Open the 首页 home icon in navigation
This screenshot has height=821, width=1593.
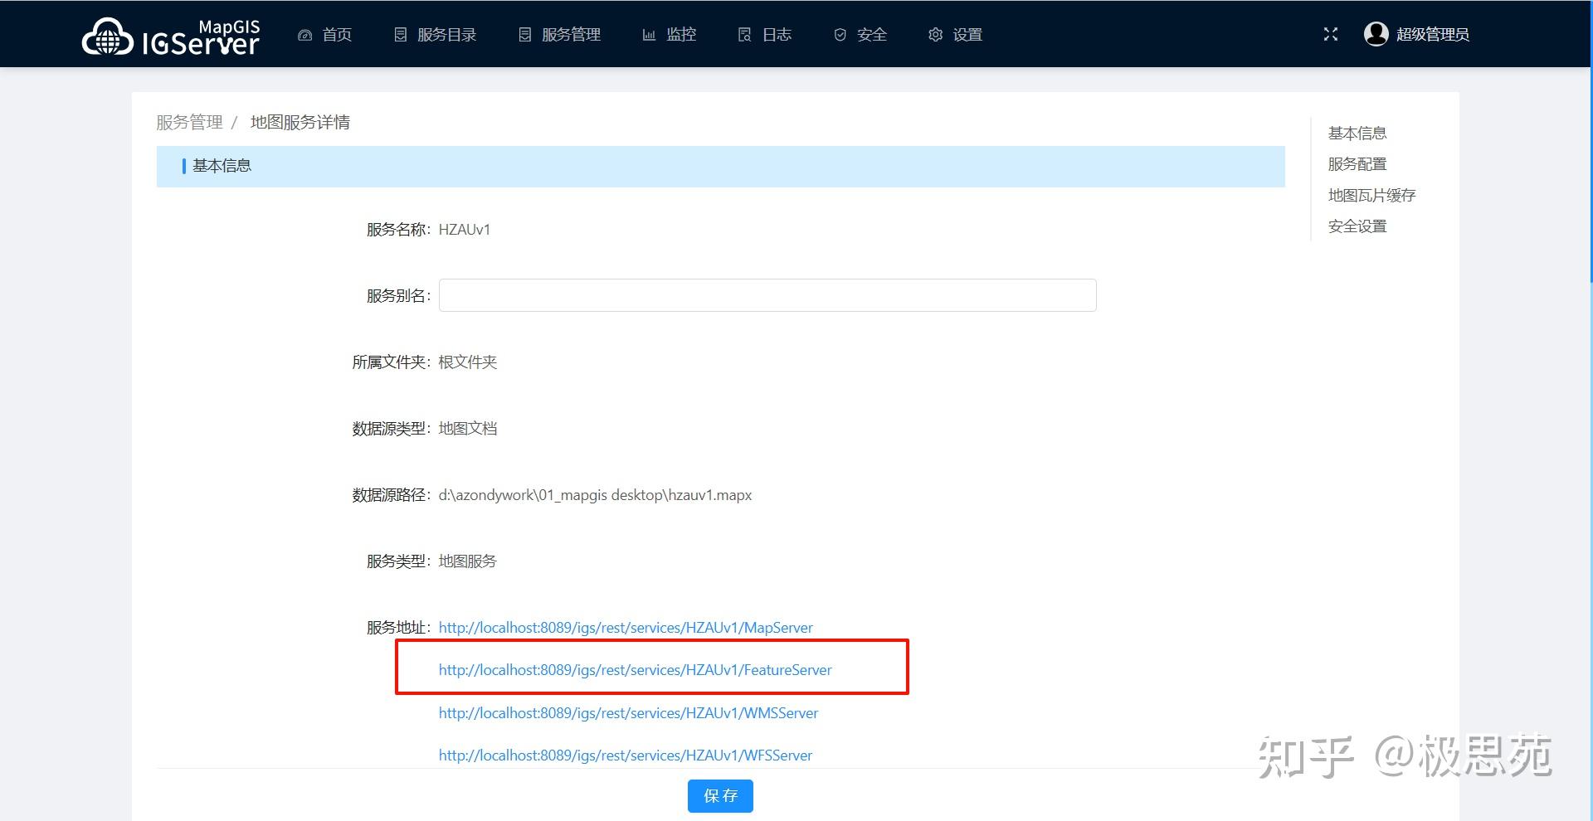304,34
